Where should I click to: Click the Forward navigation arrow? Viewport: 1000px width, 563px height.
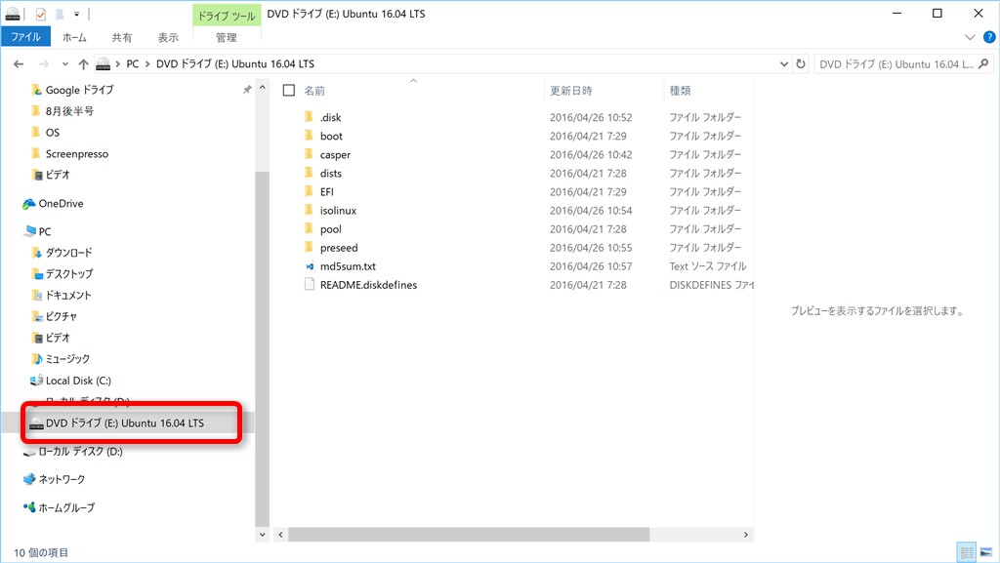pos(43,63)
